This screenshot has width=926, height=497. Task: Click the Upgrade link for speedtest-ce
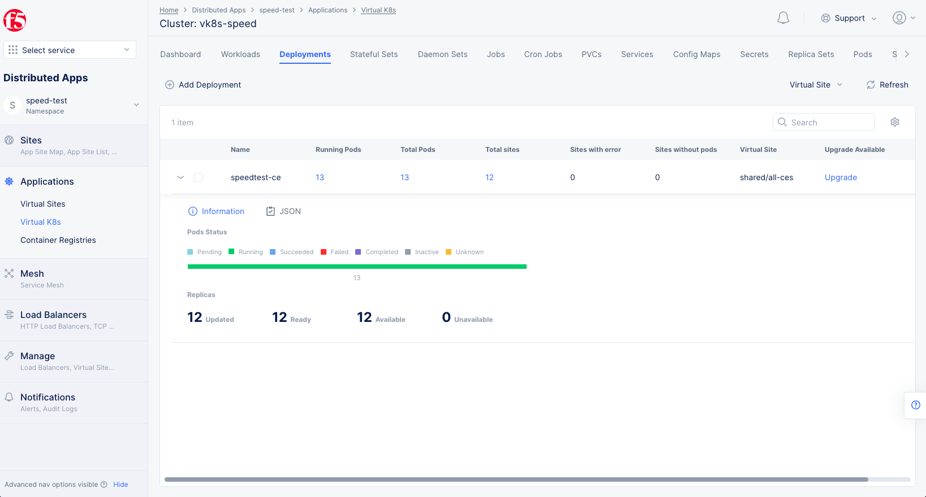840,177
